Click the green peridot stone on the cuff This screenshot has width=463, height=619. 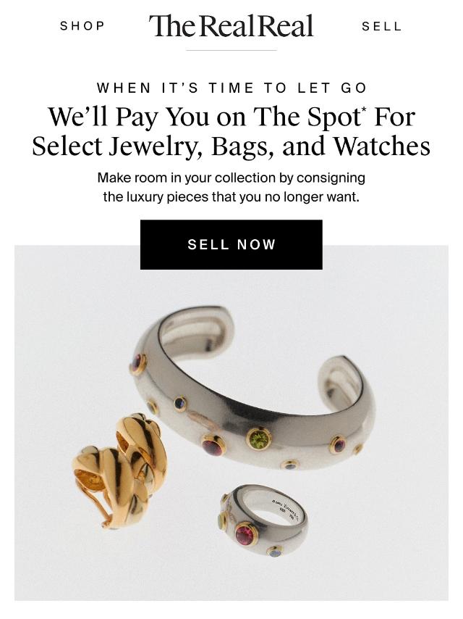click(259, 439)
